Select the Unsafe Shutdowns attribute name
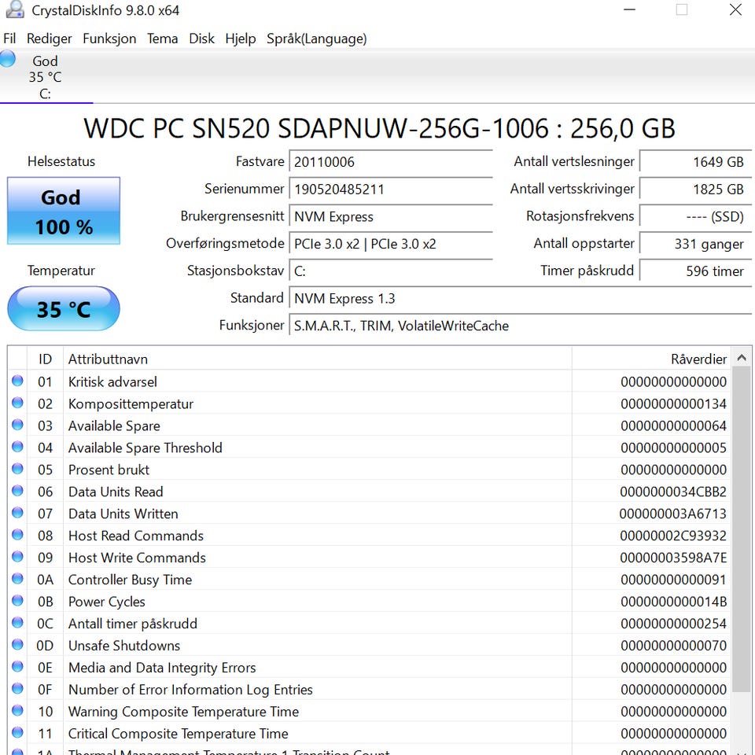This screenshot has width=755, height=755. [124, 646]
